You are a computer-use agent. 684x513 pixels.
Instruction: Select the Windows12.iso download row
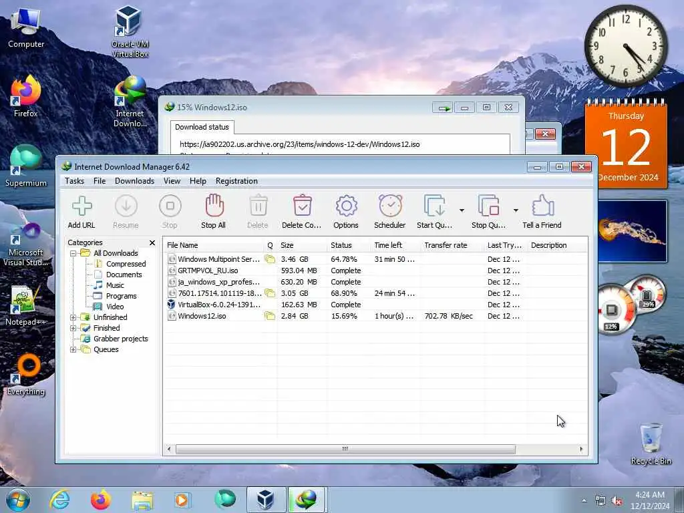(x=375, y=316)
